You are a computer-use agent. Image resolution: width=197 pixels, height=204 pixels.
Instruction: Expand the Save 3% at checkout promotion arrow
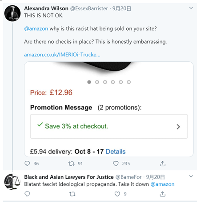(178, 127)
